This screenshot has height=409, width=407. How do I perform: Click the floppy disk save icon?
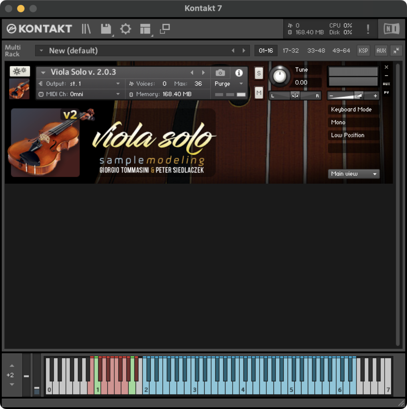click(106, 29)
